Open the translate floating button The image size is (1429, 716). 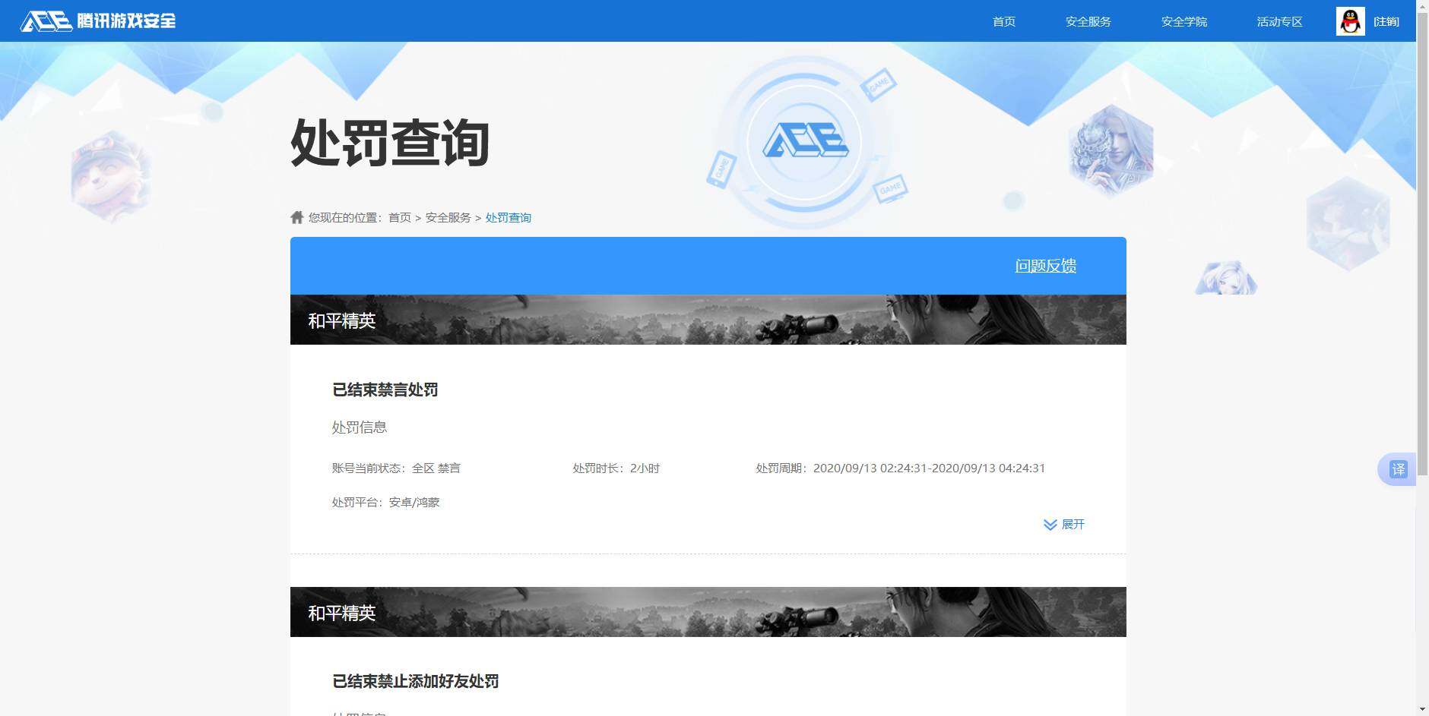click(x=1398, y=469)
